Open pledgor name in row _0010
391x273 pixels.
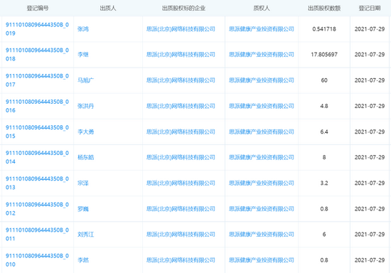pyautogui.click(x=83, y=260)
